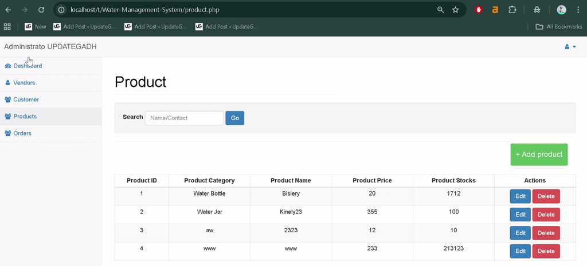This screenshot has height=266, width=587.
Task: Open the browser profile avatar
Action: click(562, 10)
